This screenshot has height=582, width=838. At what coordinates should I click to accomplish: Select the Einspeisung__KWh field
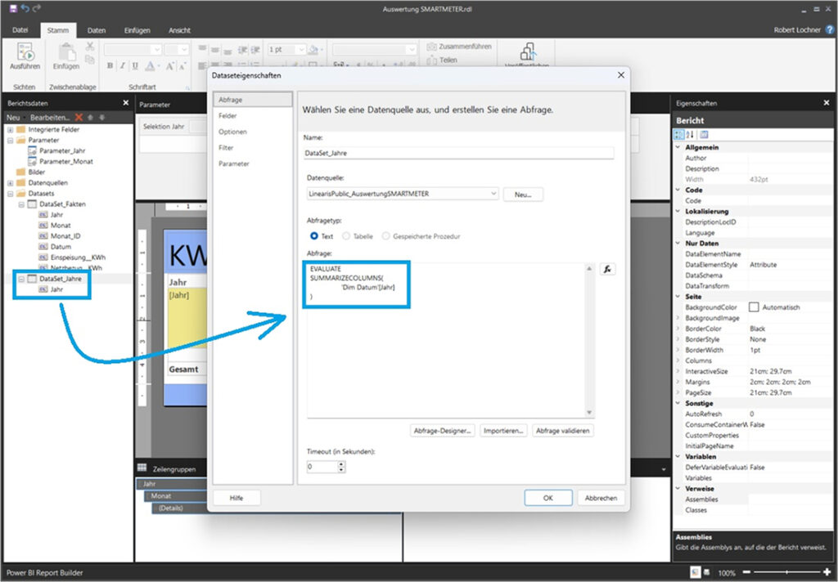pyautogui.click(x=78, y=257)
